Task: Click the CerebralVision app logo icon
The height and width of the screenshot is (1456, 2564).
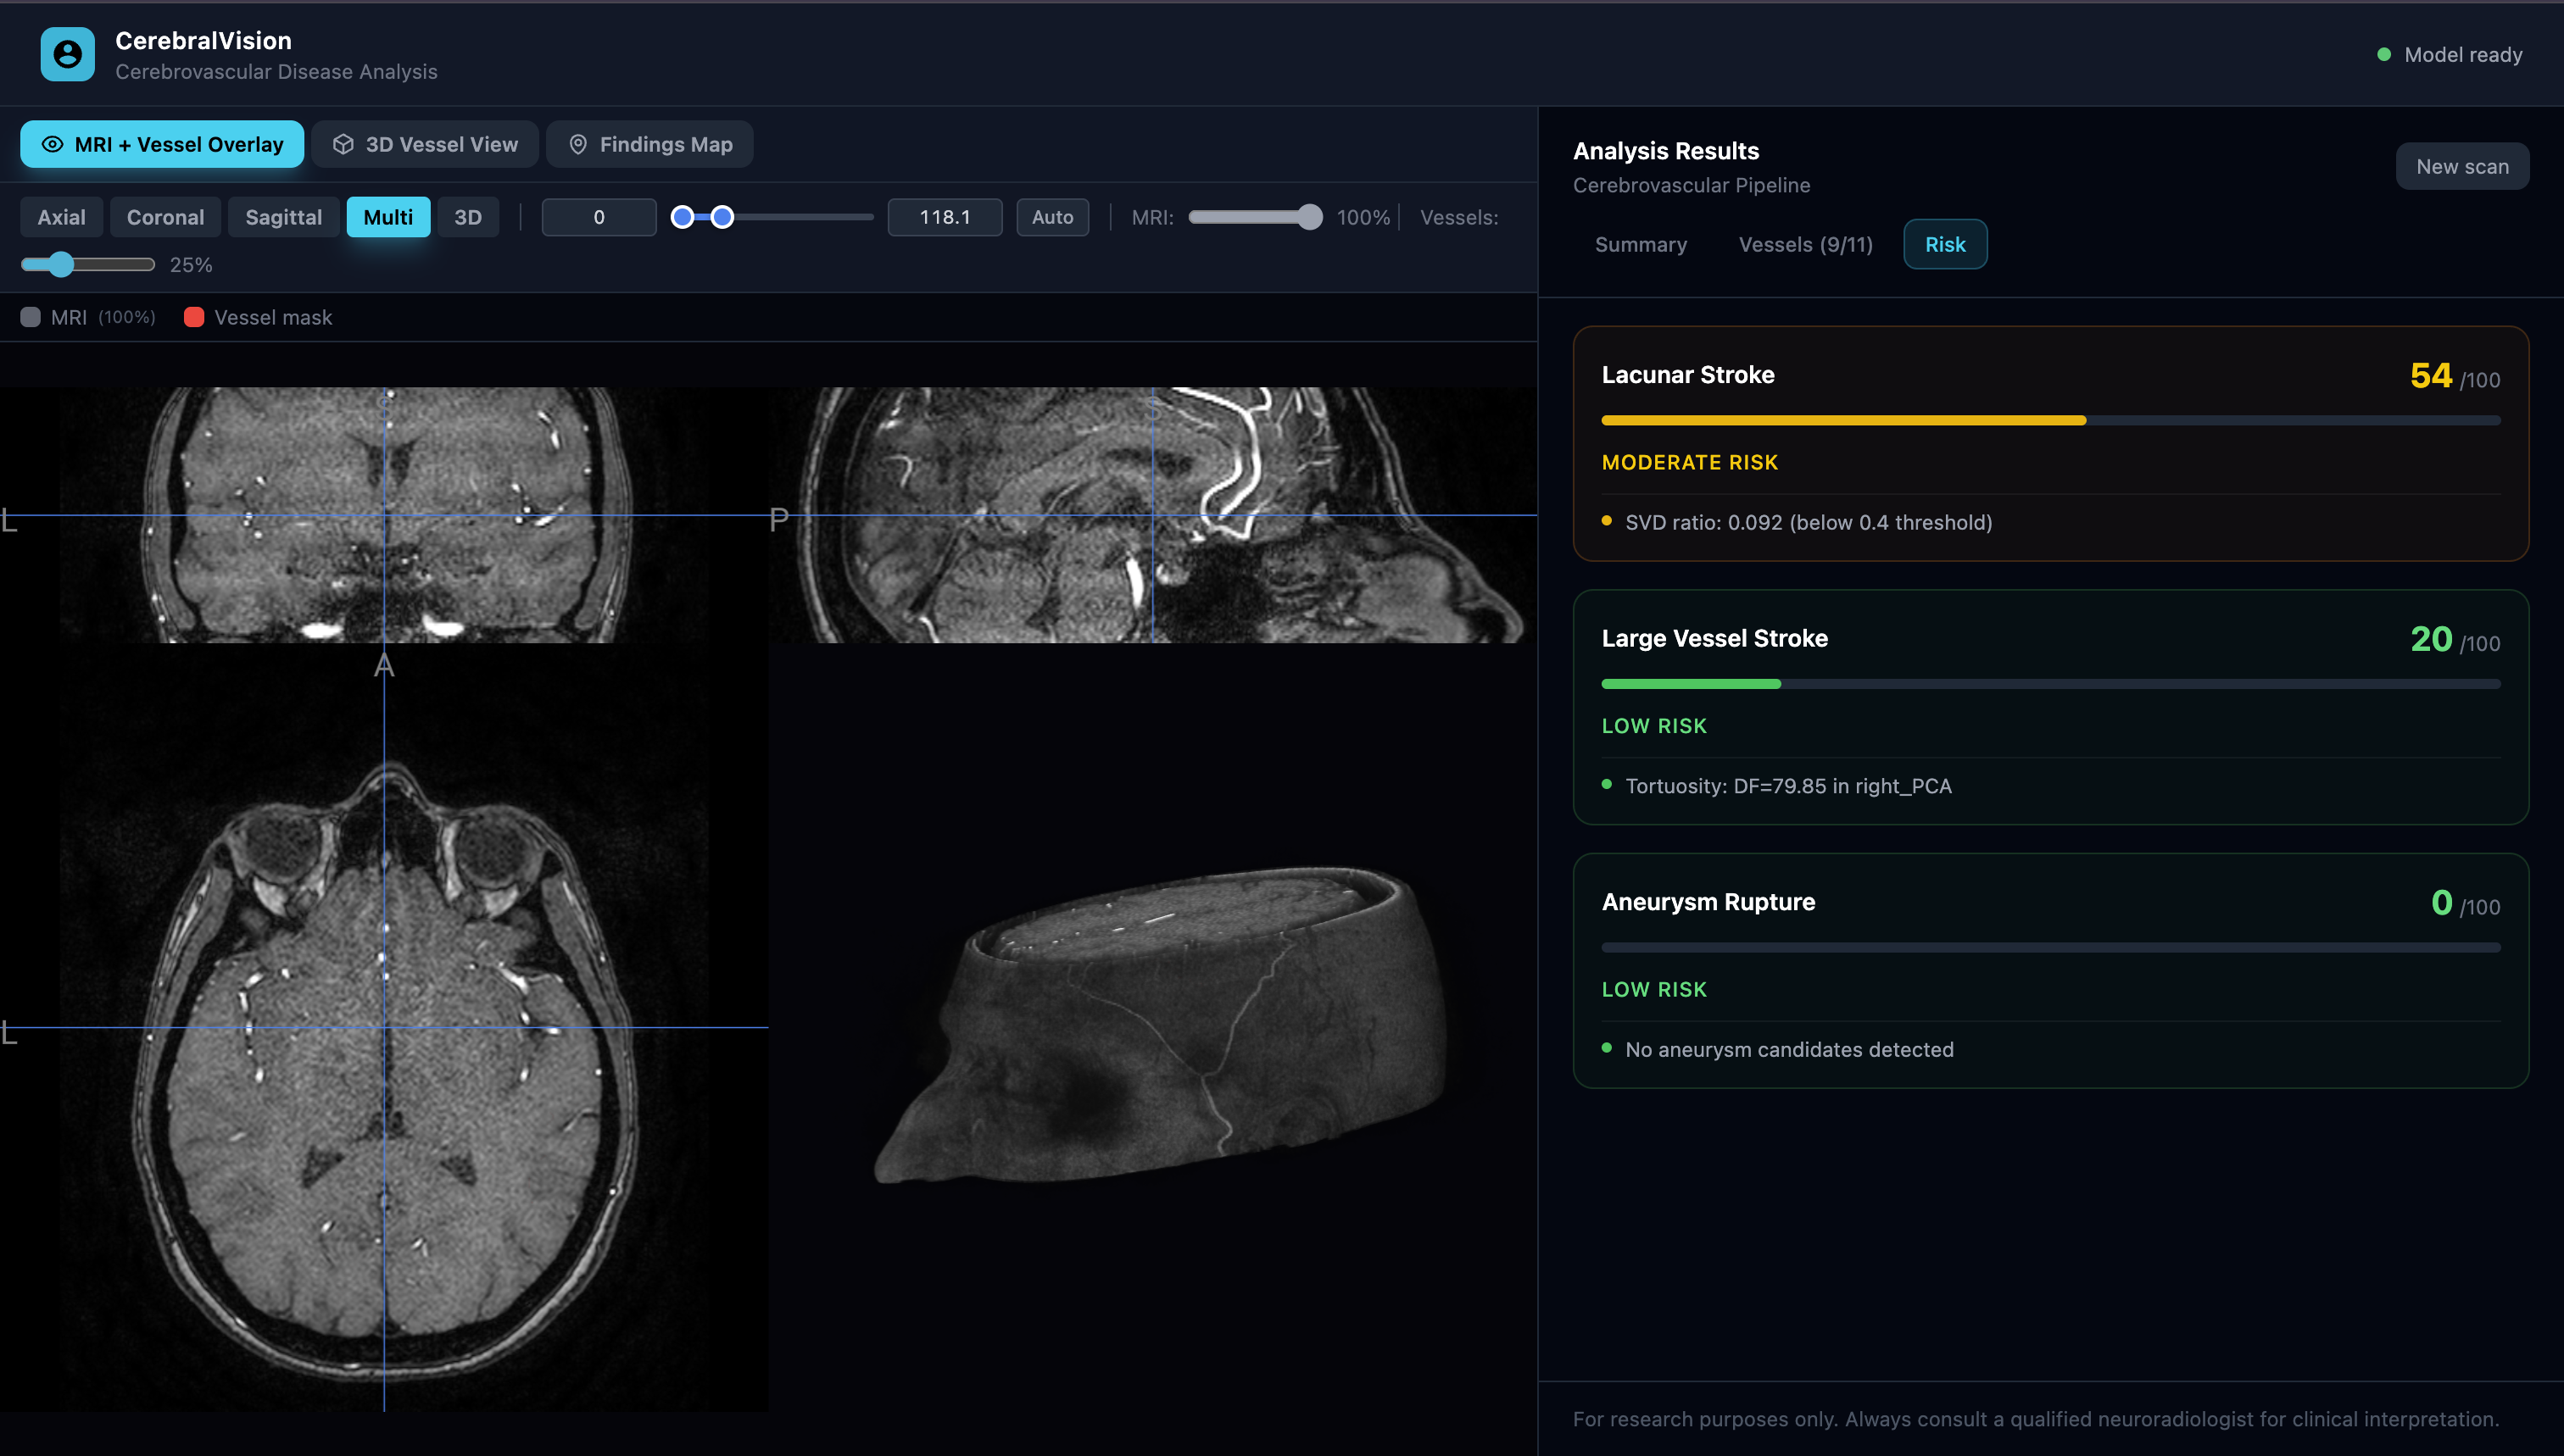Action: 67,54
